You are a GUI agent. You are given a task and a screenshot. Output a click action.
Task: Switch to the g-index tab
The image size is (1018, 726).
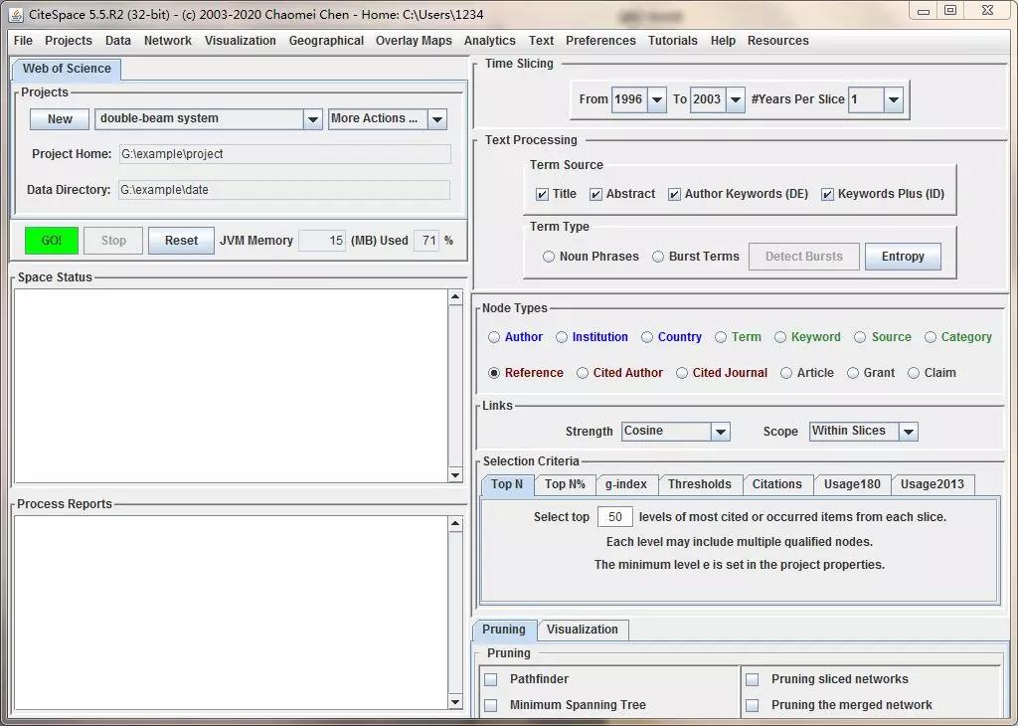(626, 484)
